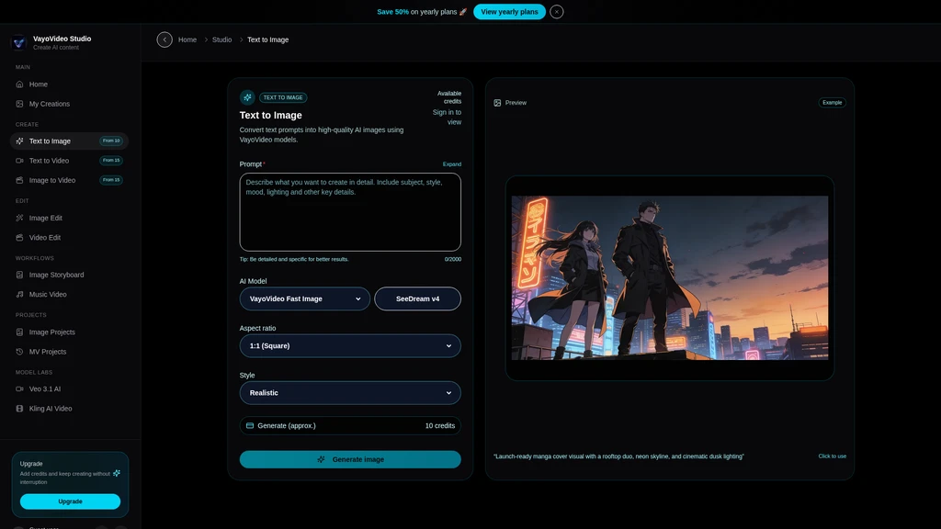Click the Kling AI Video film icon
The image size is (941, 529).
20,409
